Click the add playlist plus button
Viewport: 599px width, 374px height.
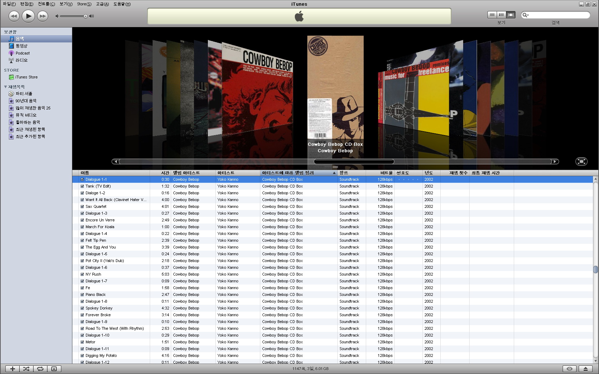[x=12, y=369]
